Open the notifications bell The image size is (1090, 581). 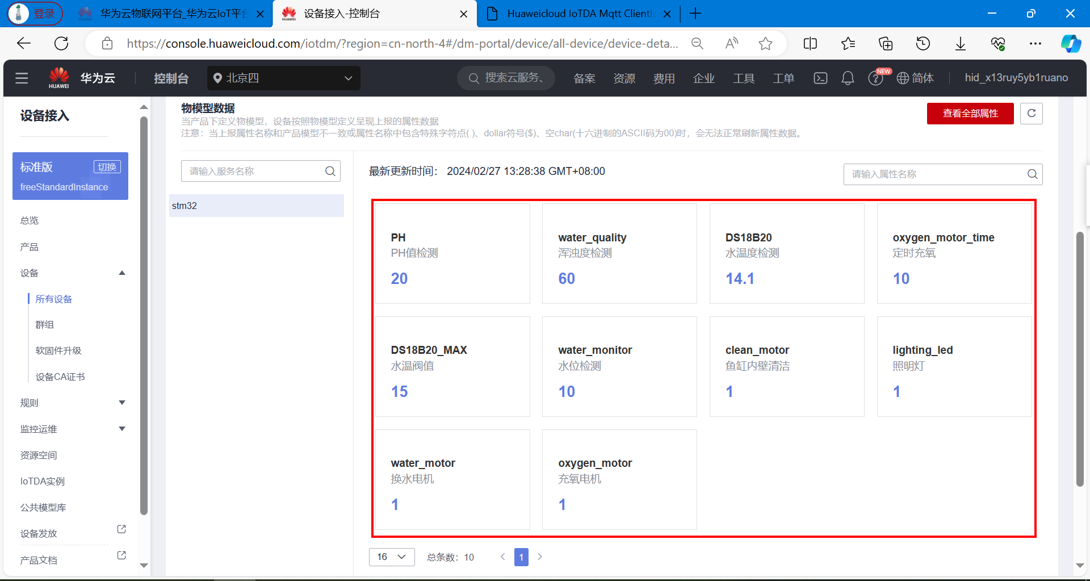pos(848,78)
